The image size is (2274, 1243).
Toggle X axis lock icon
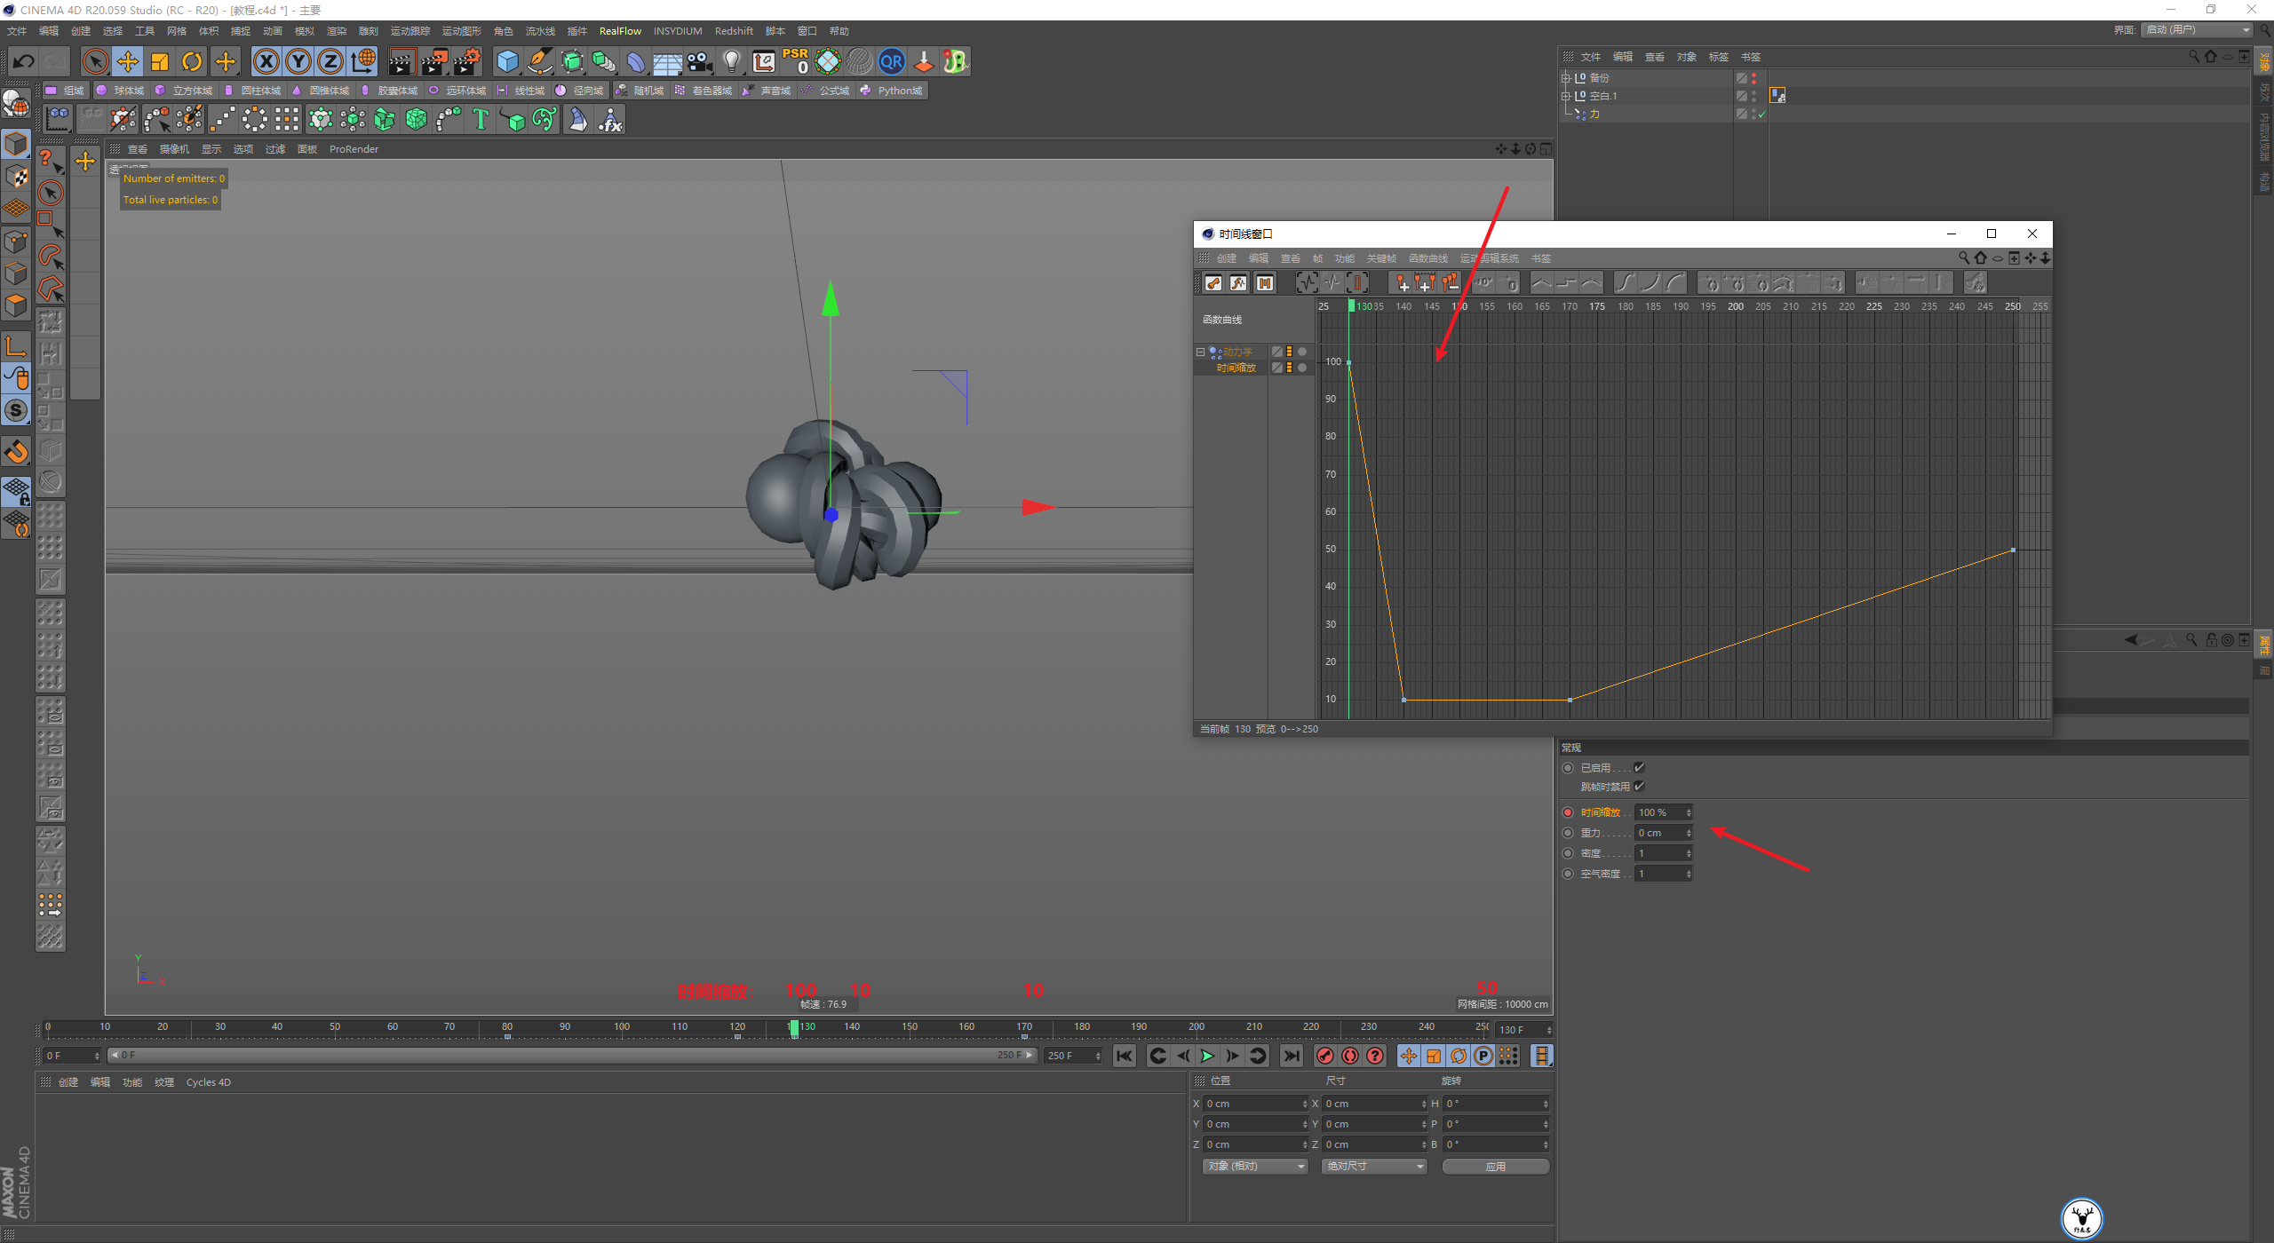[266, 61]
